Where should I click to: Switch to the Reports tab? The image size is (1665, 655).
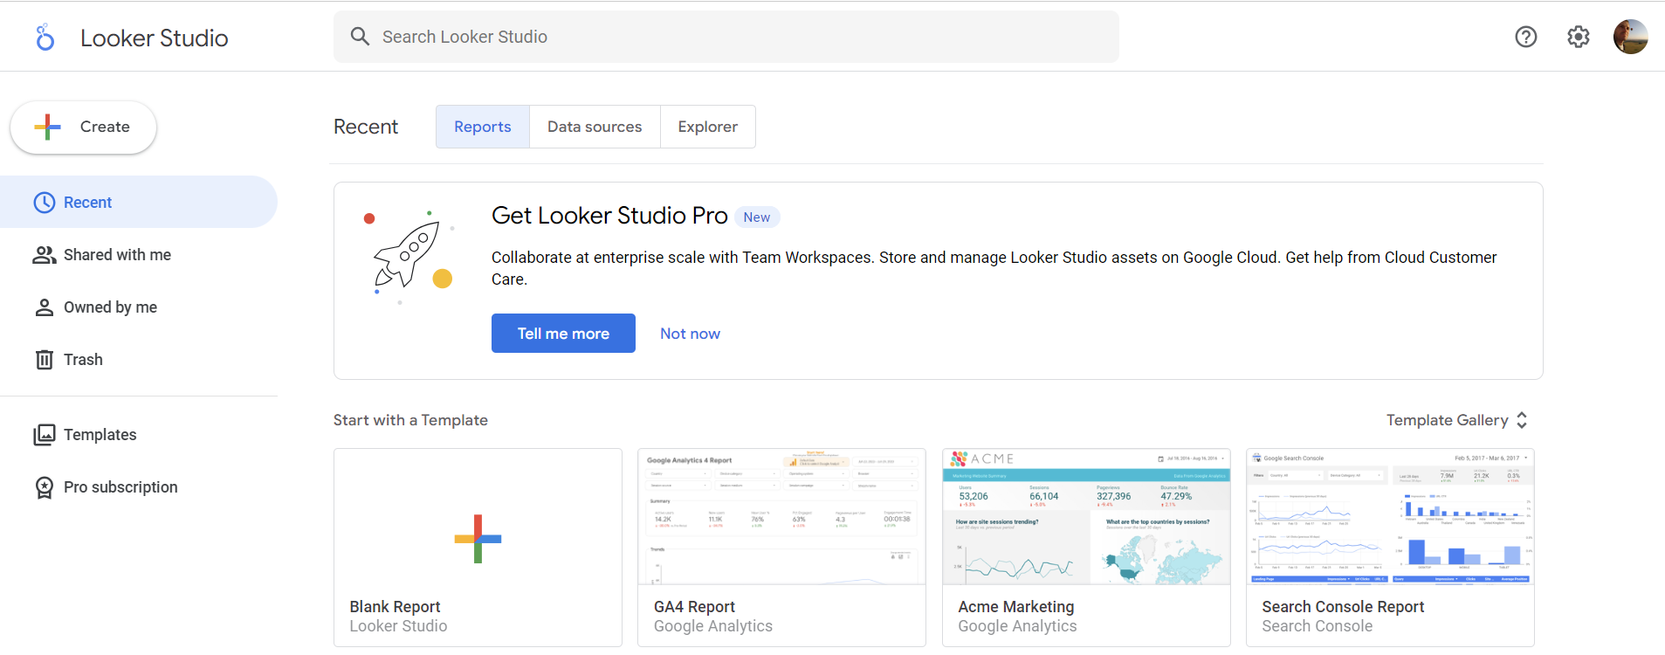pos(483,127)
